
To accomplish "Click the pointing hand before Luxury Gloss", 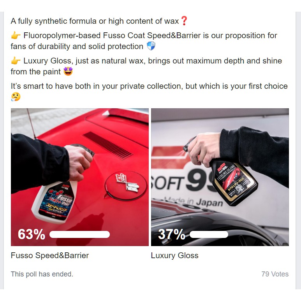I will click(16, 61).
